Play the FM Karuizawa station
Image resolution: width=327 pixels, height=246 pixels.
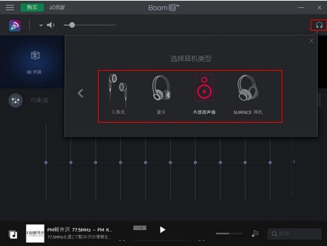tap(162, 230)
